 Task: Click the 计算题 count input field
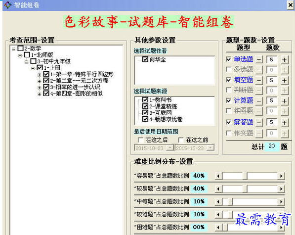coord(272,101)
